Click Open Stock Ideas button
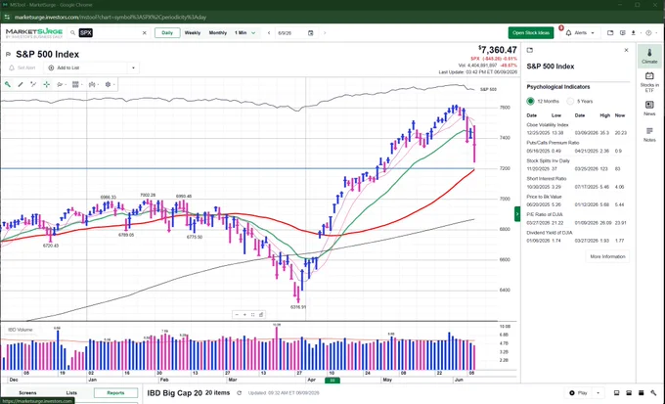The image size is (665, 404). [x=531, y=32]
